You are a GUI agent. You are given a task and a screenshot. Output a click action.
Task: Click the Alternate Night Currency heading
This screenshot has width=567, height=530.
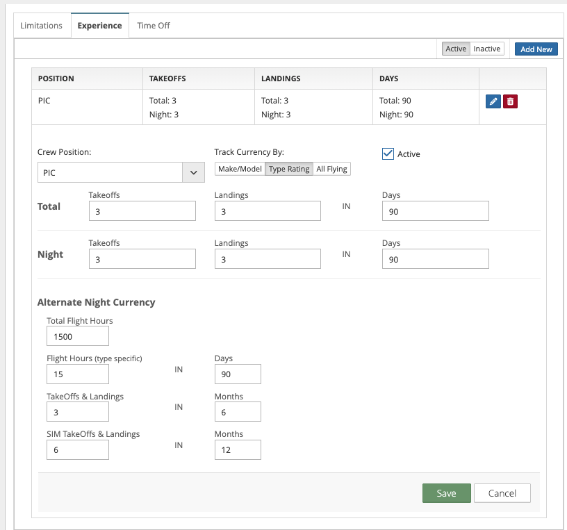96,302
